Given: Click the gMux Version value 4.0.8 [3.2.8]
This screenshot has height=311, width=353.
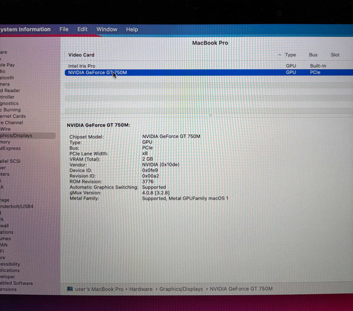Looking at the screenshot, I should (156, 193).
